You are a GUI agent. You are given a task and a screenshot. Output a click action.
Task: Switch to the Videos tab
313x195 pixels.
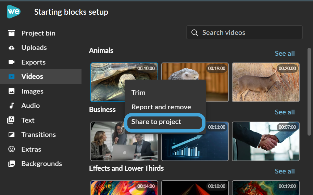[32, 76]
